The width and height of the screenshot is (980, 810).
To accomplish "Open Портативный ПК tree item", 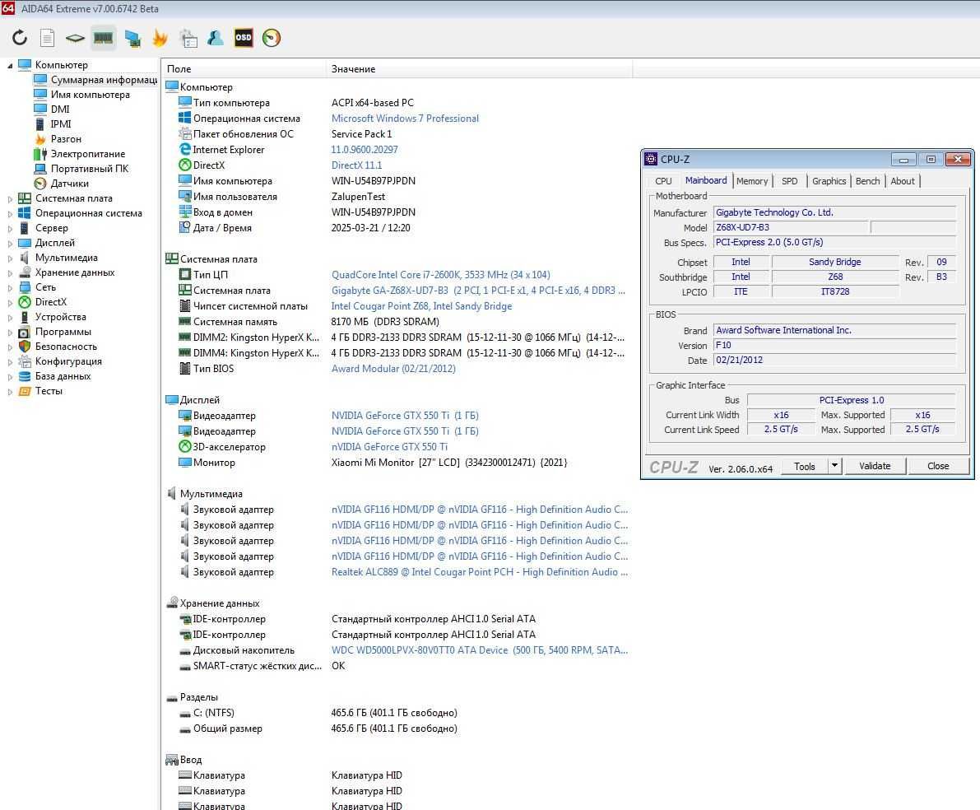I will click(x=90, y=169).
